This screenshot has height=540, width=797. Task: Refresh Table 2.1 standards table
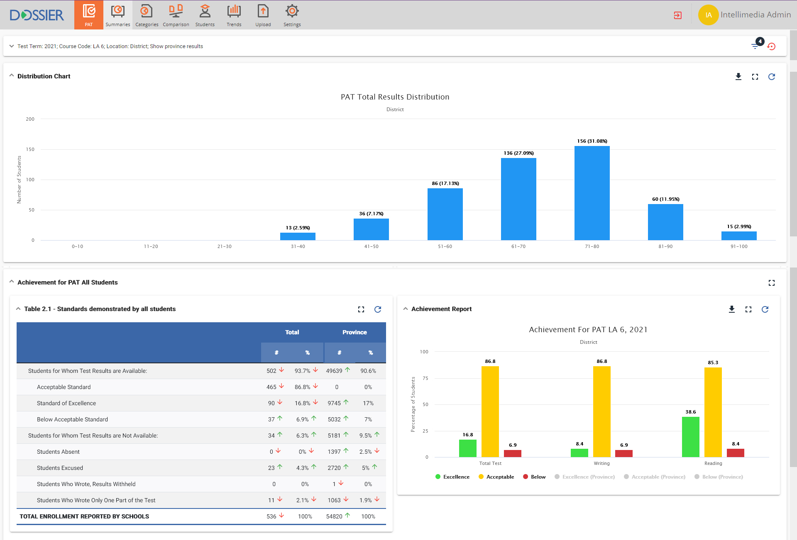coord(377,309)
